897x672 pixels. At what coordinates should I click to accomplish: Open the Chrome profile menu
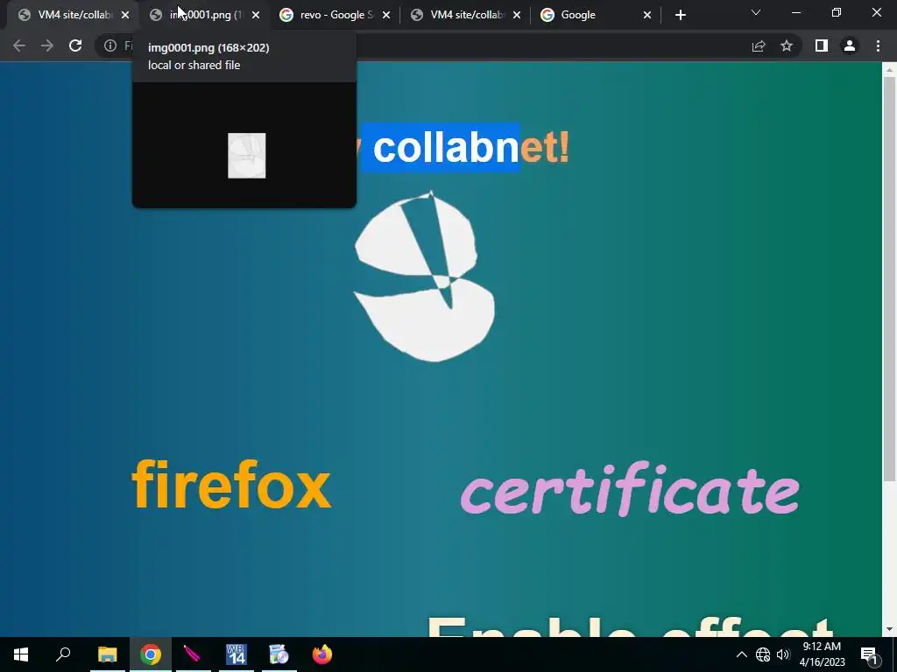pyautogui.click(x=850, y=45)
